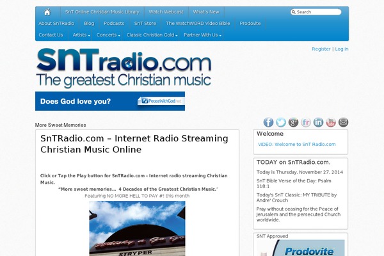Open the SnT Store menu item
The image size is (384, 256).
tap(145, 24)
